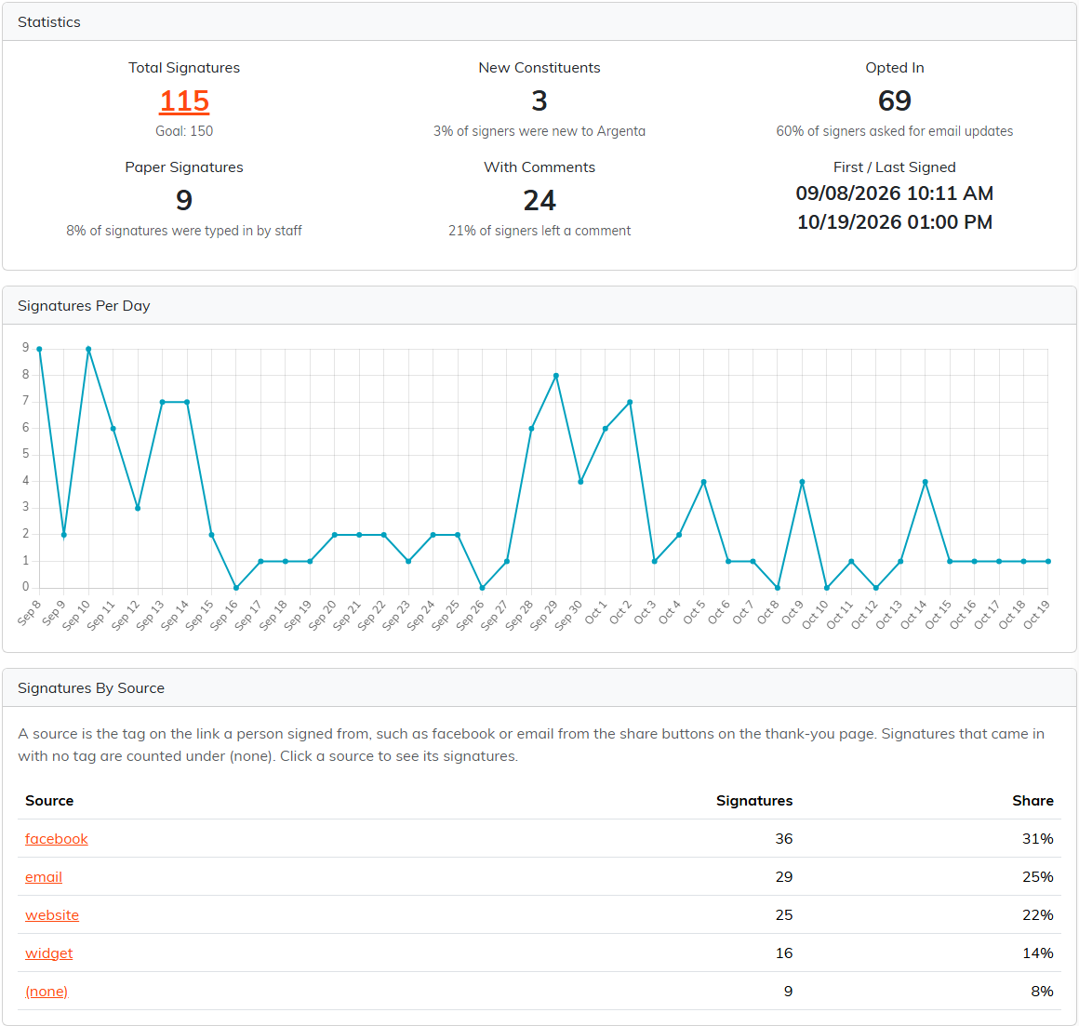Click widget share 14%
This screenshot has height=1026, width=1079.
[1038, 953]
